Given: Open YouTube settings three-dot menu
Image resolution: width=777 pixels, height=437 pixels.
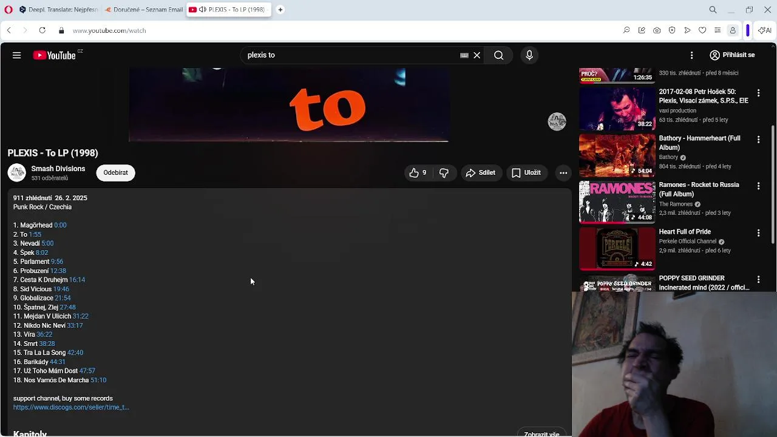Looking at the screenshot, I should click(691, 55).
